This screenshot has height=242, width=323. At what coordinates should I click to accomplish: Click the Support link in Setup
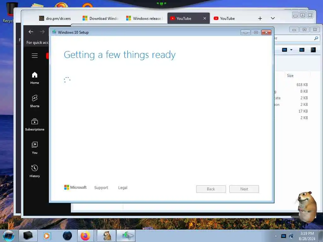(x=101, y=188)
